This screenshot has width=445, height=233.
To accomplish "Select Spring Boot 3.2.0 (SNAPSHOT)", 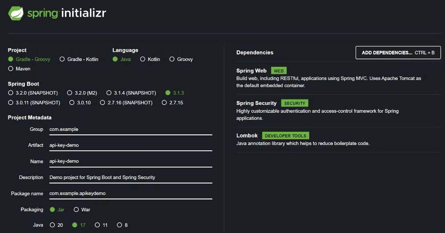I will 33,93.
